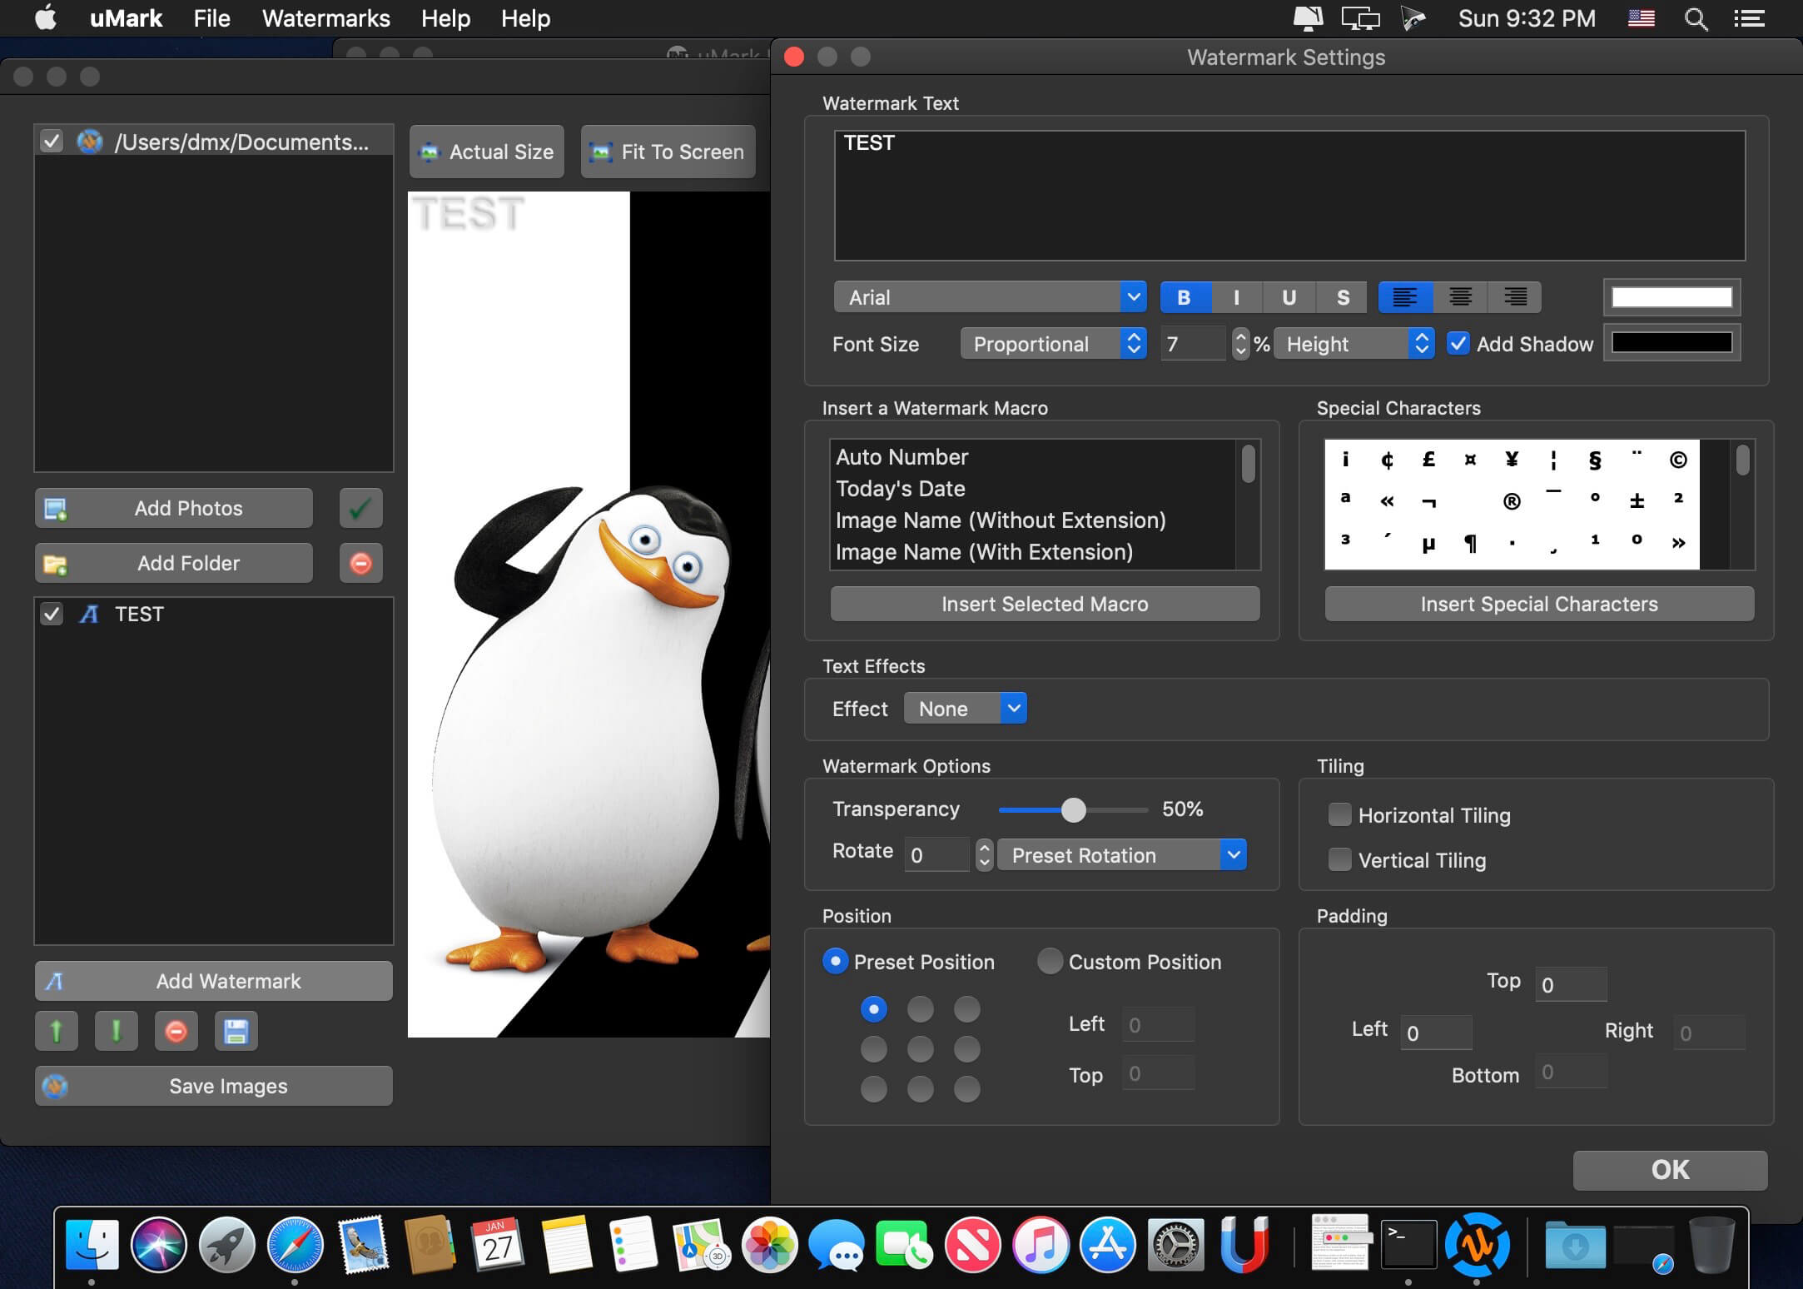Select the pilcrow ¶ special character
This screenshot has width=1803, height=1289.
[1470, 543]
